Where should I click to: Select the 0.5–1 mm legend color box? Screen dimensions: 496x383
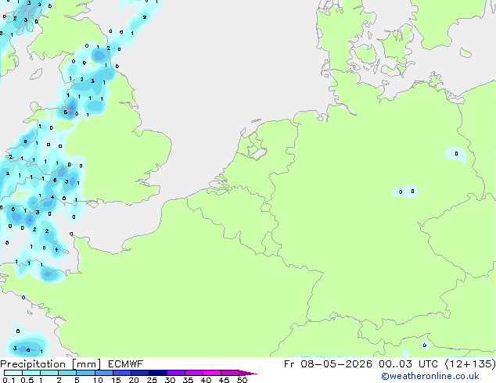tap(31, 373)
